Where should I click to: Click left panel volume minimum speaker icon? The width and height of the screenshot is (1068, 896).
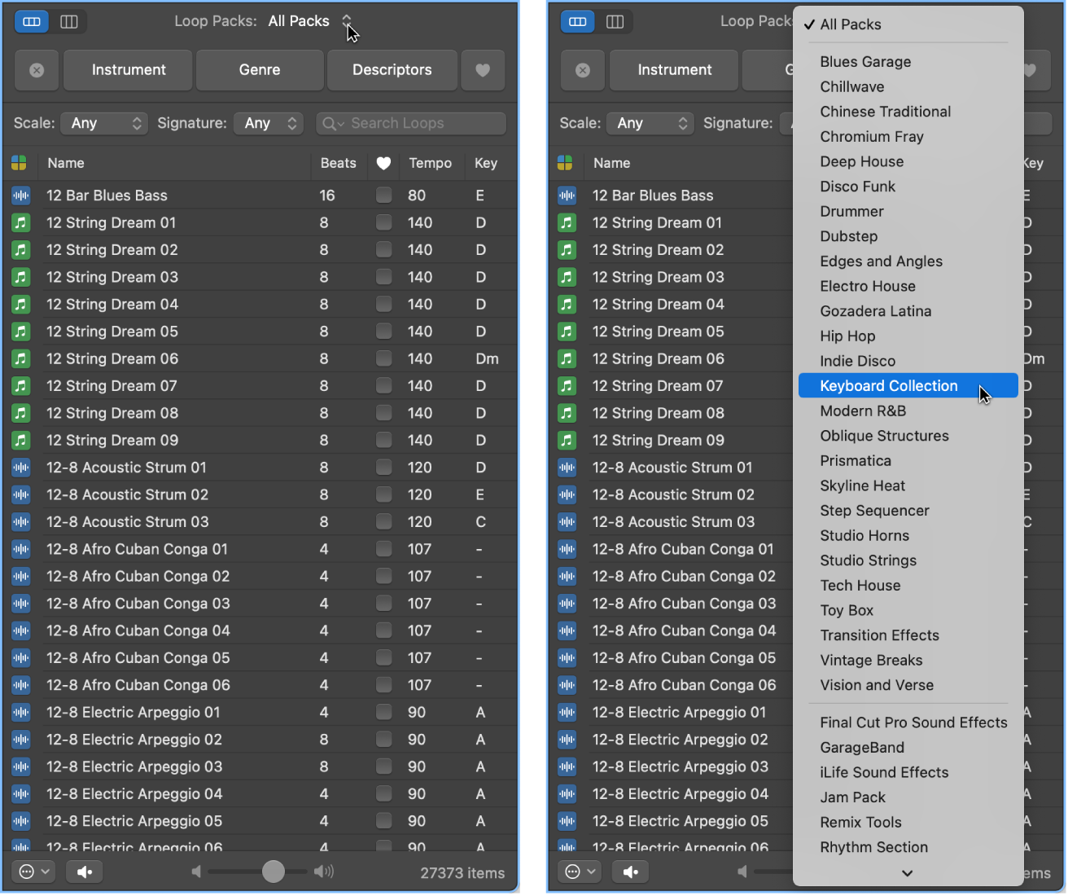tap(195, 872)
